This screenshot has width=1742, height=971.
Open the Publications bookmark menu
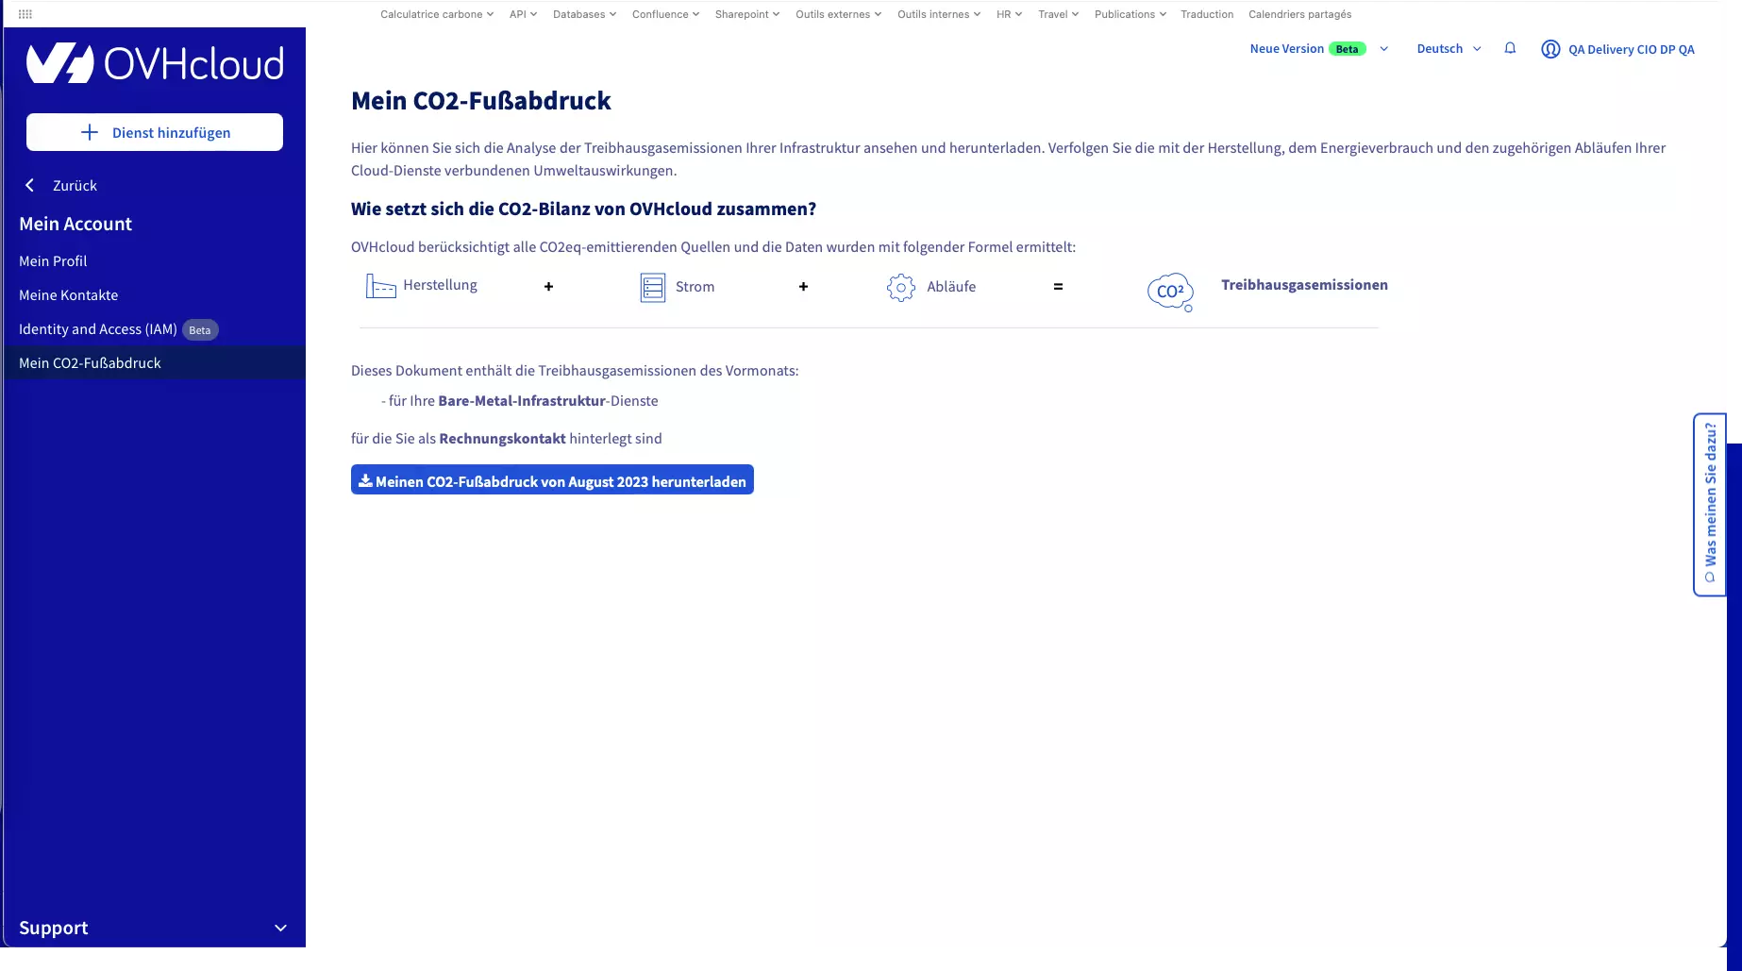coord(1130,14)
